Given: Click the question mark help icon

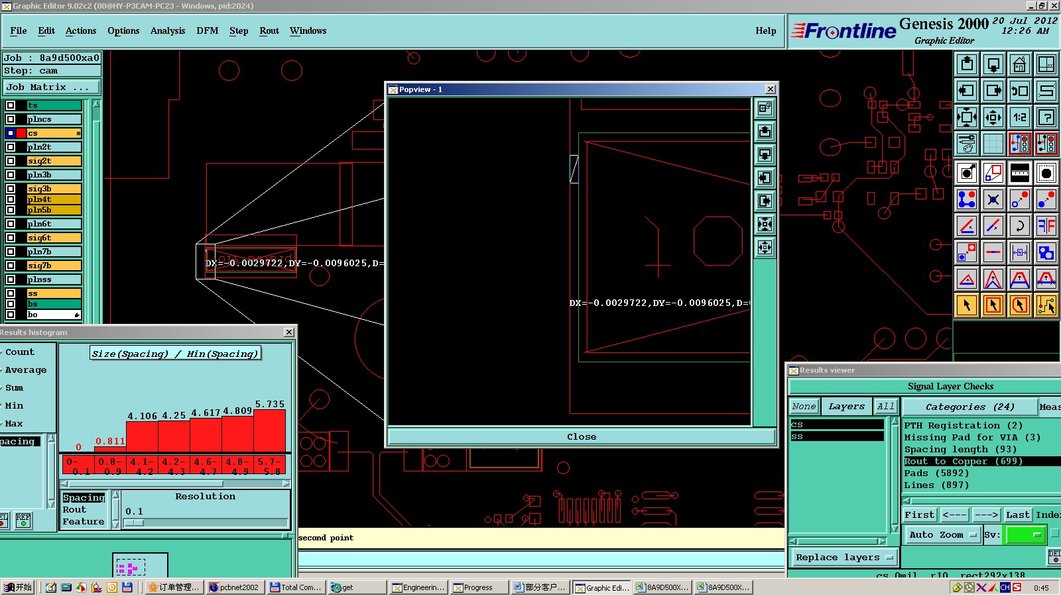Looking at the screenshot, I should coord(1046,117).
